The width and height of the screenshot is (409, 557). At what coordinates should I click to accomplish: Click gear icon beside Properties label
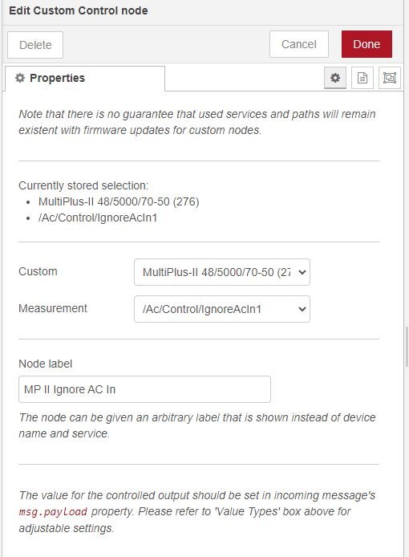[x=20, y=78]
